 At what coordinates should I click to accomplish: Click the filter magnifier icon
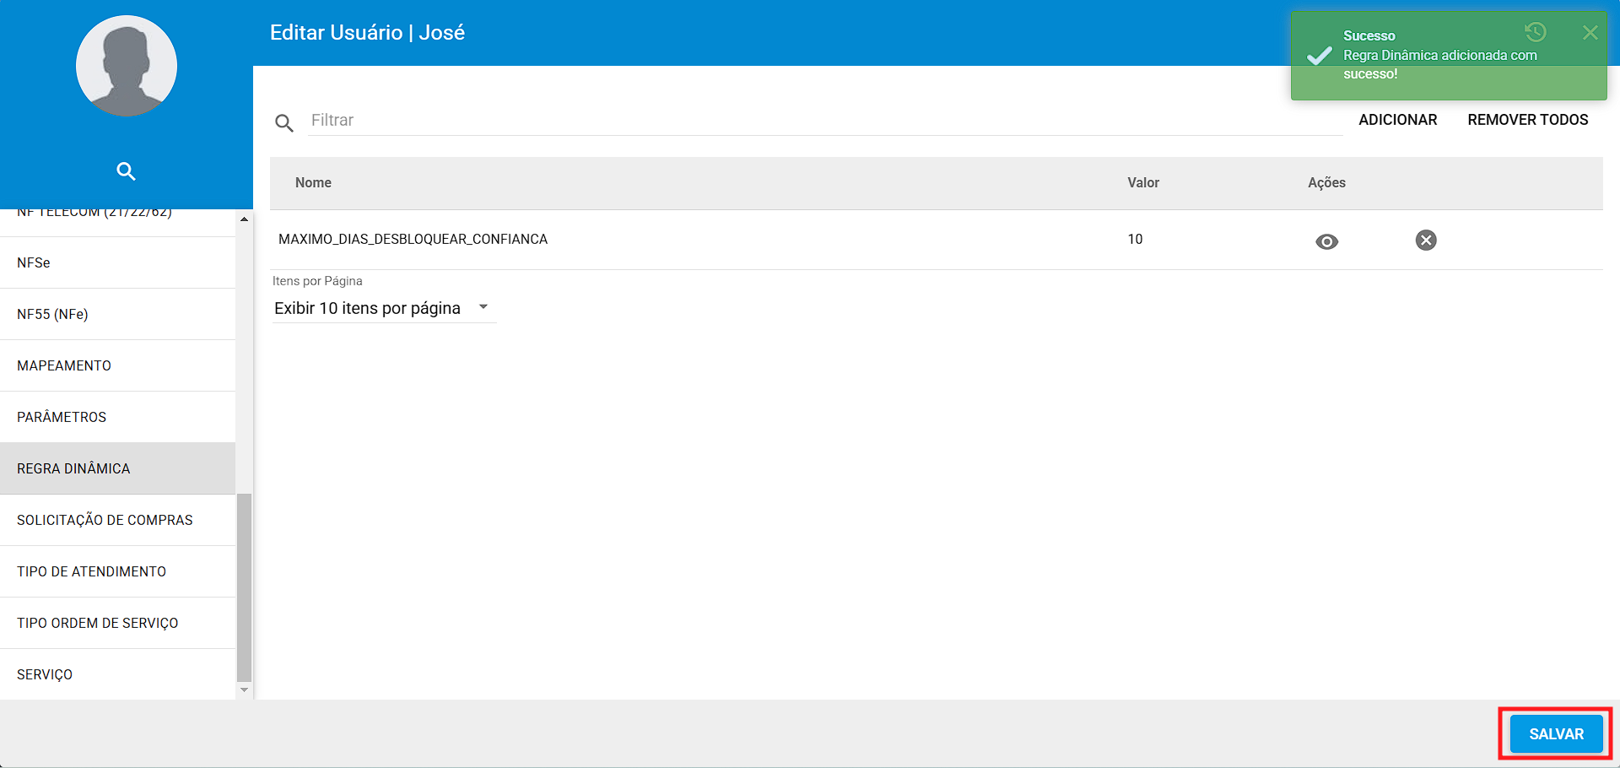[284, 123]
